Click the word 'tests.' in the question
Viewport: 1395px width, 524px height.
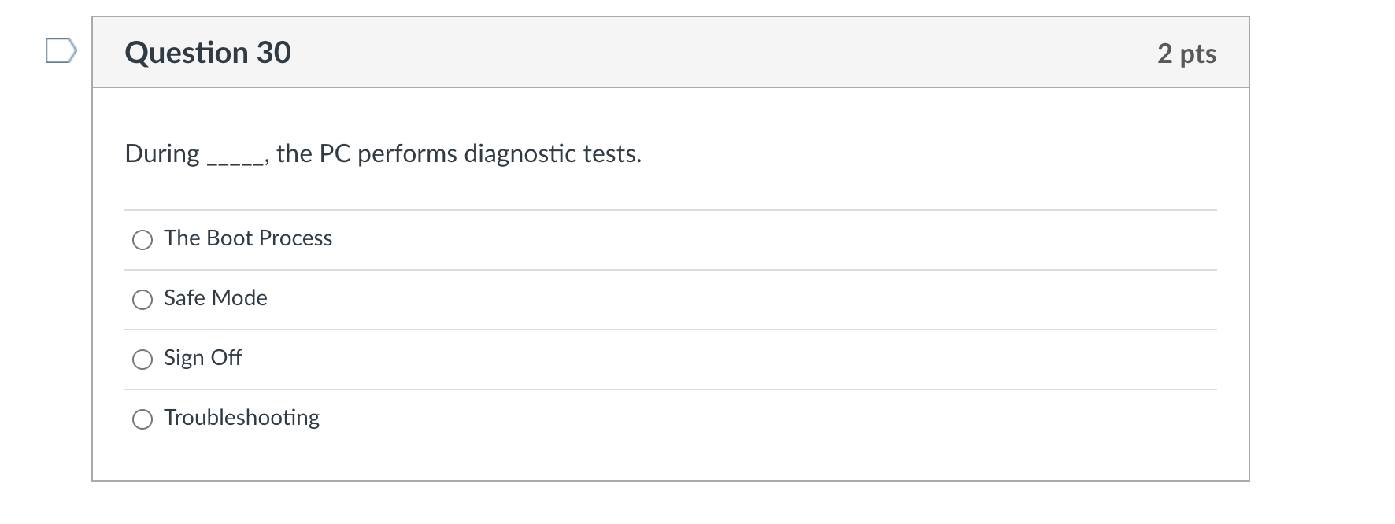click(x=612, y=153)
